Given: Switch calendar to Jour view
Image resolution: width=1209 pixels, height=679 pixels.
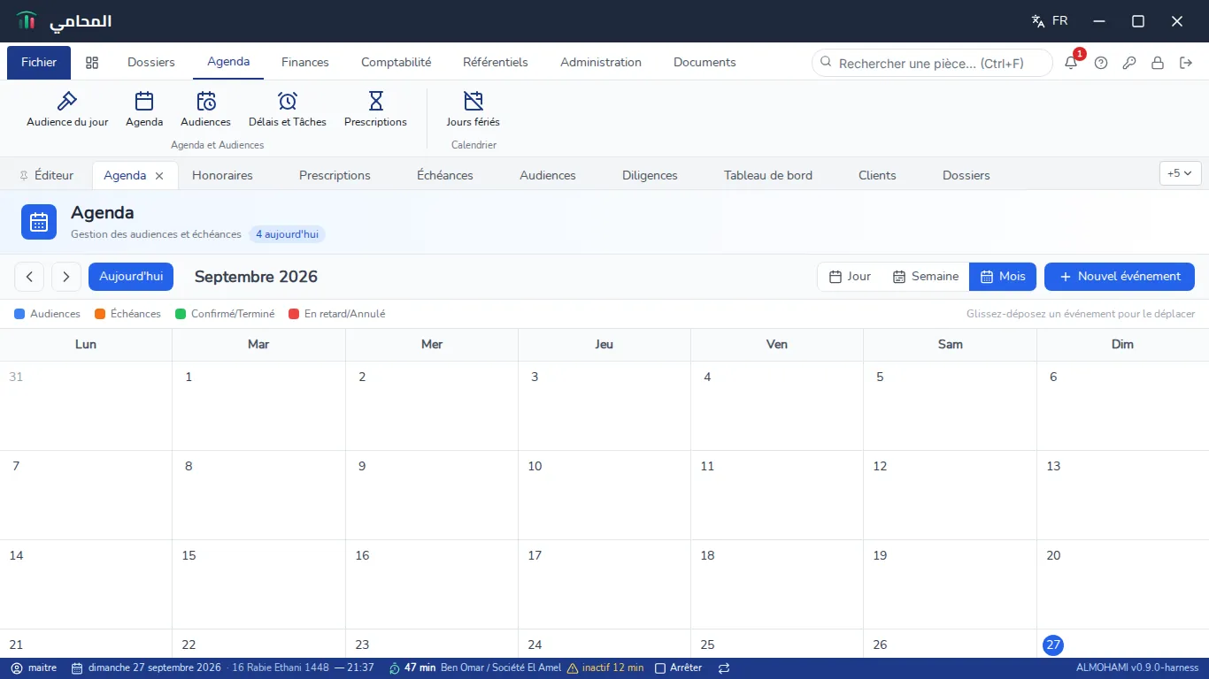Looking at the screenshot, I should [x=850, y=277].
